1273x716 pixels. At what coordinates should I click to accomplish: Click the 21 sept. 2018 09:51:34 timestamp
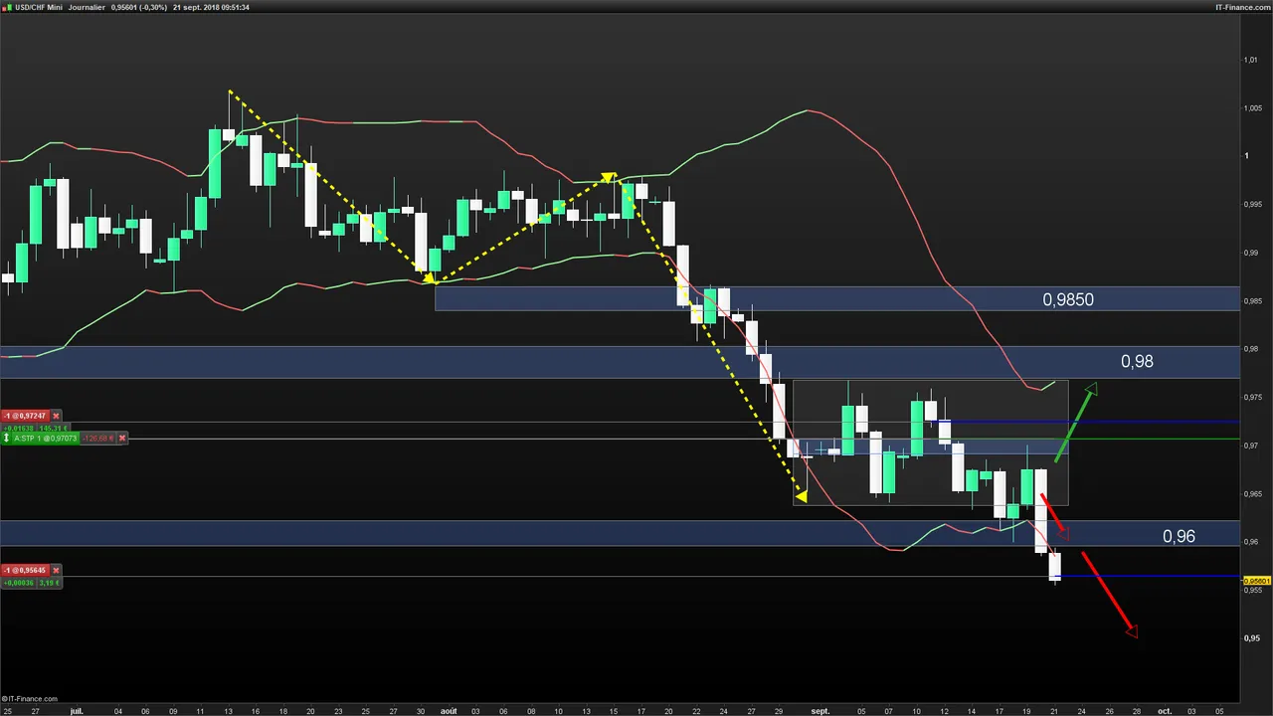pyautogui.click(x=211, y=8)
